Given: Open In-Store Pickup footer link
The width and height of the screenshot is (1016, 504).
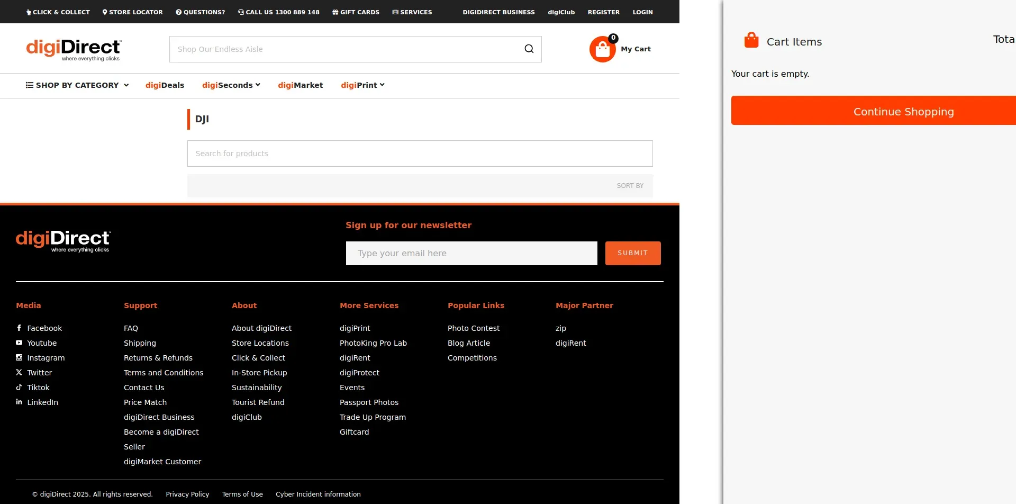Looking at the screenshot, I should [x=259, y=373].
